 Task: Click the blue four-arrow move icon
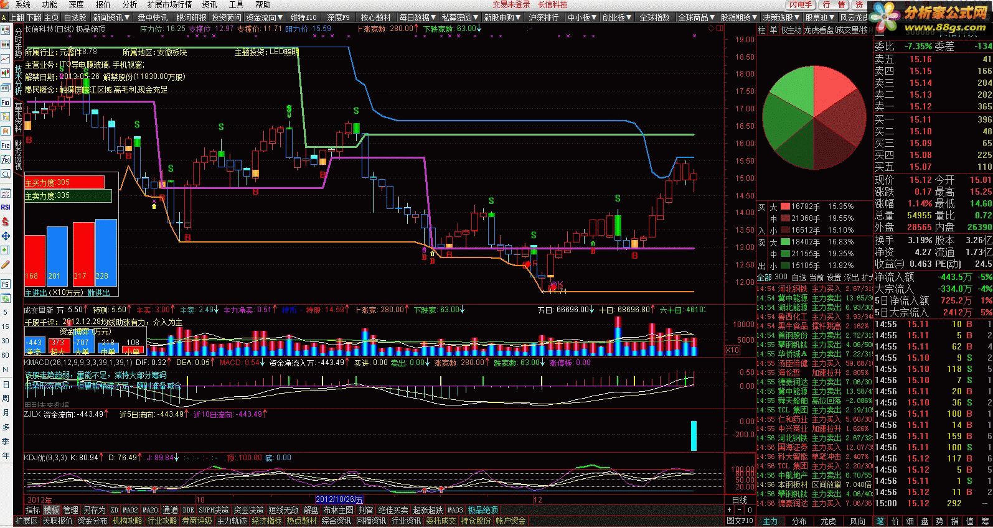pos(7,235)
